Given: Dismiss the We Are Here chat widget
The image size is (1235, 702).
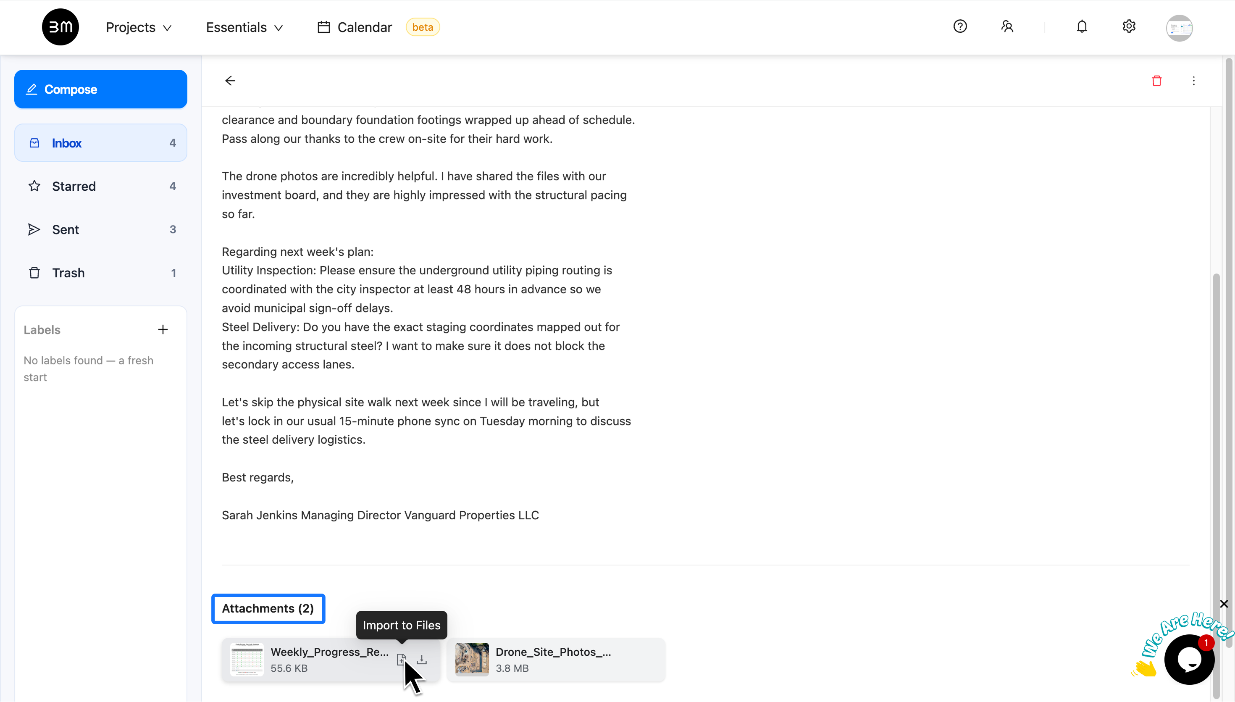Looking at the screenshot, I should 1223,604.
